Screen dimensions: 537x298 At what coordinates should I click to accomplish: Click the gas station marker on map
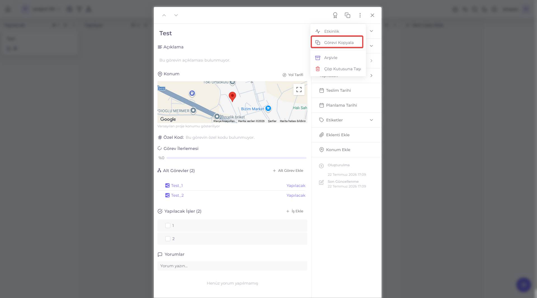(192, 93)
